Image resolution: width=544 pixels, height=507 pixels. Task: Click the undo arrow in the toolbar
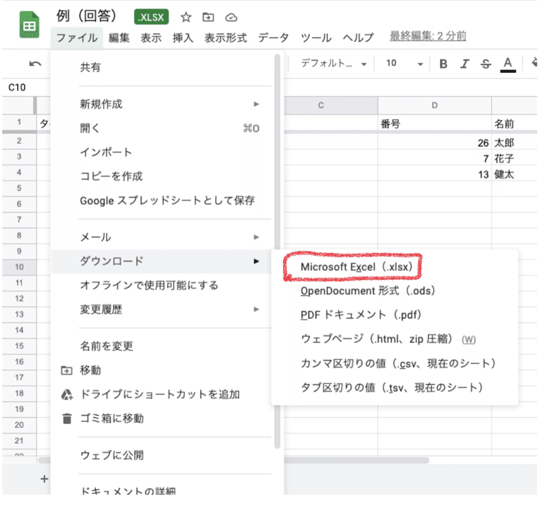(x=35, y=64)
